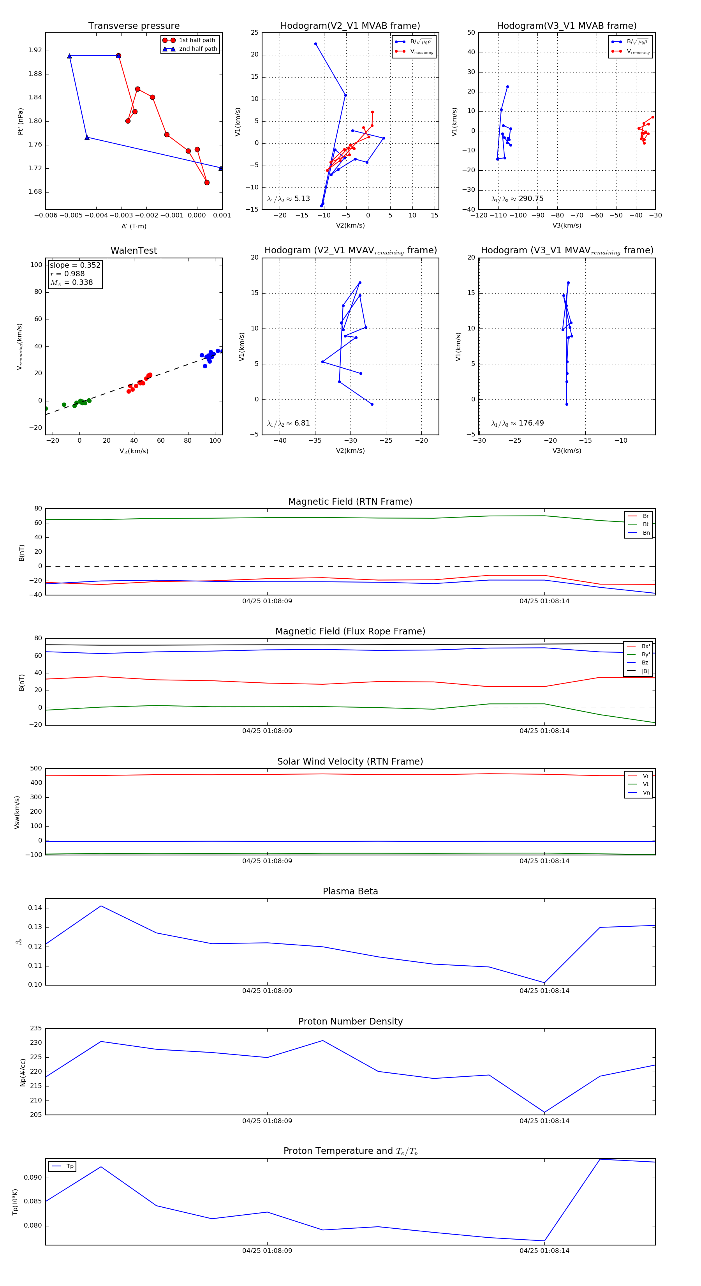Click the 'Np(#/cc)' axis label
Screen dimensions: 701x1286
[23, 1072]
